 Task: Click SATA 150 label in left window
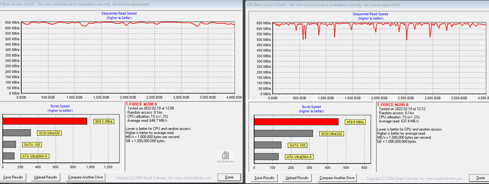point(32,144)
